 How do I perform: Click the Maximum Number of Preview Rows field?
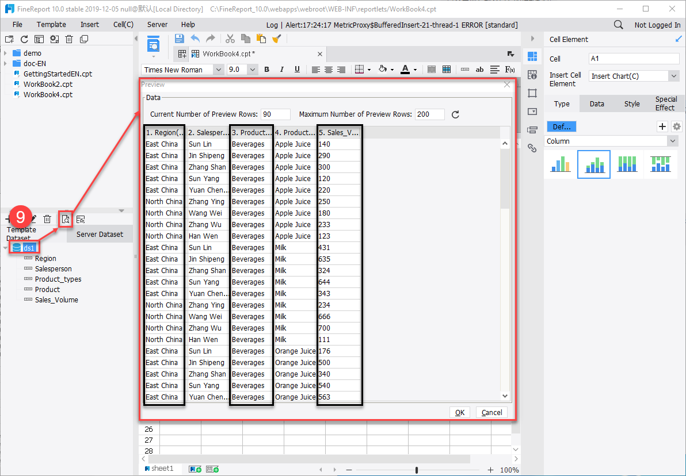(x=429, y=114)
